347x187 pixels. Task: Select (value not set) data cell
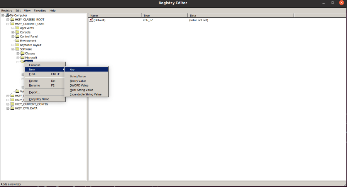coord(198,20)
